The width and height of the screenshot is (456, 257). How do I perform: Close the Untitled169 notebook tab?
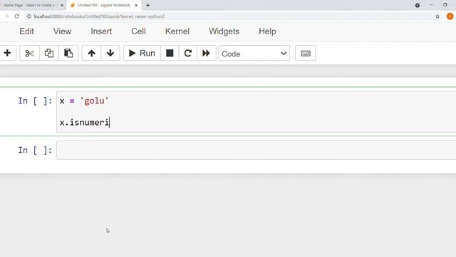point(136,5)
